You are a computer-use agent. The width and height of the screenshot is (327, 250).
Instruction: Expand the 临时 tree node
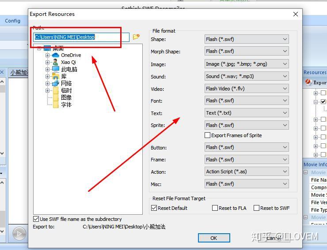coord(47,90)
